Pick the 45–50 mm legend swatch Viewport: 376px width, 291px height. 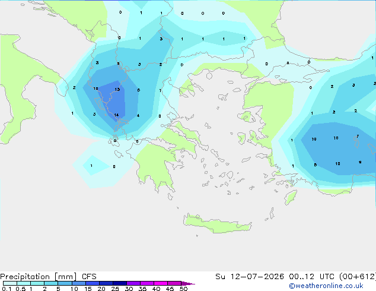coord(174,283)
